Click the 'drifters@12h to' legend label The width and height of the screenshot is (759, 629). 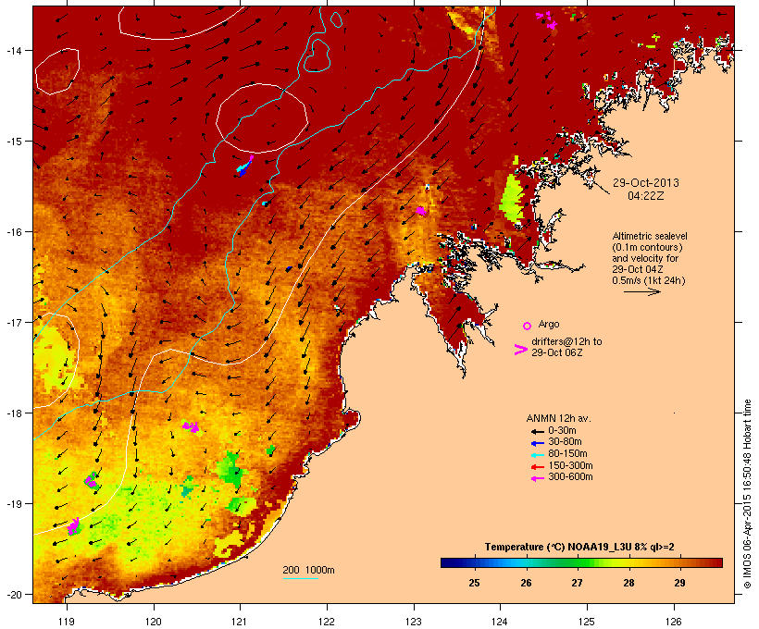pyautogui.click(x=566, y=341)
